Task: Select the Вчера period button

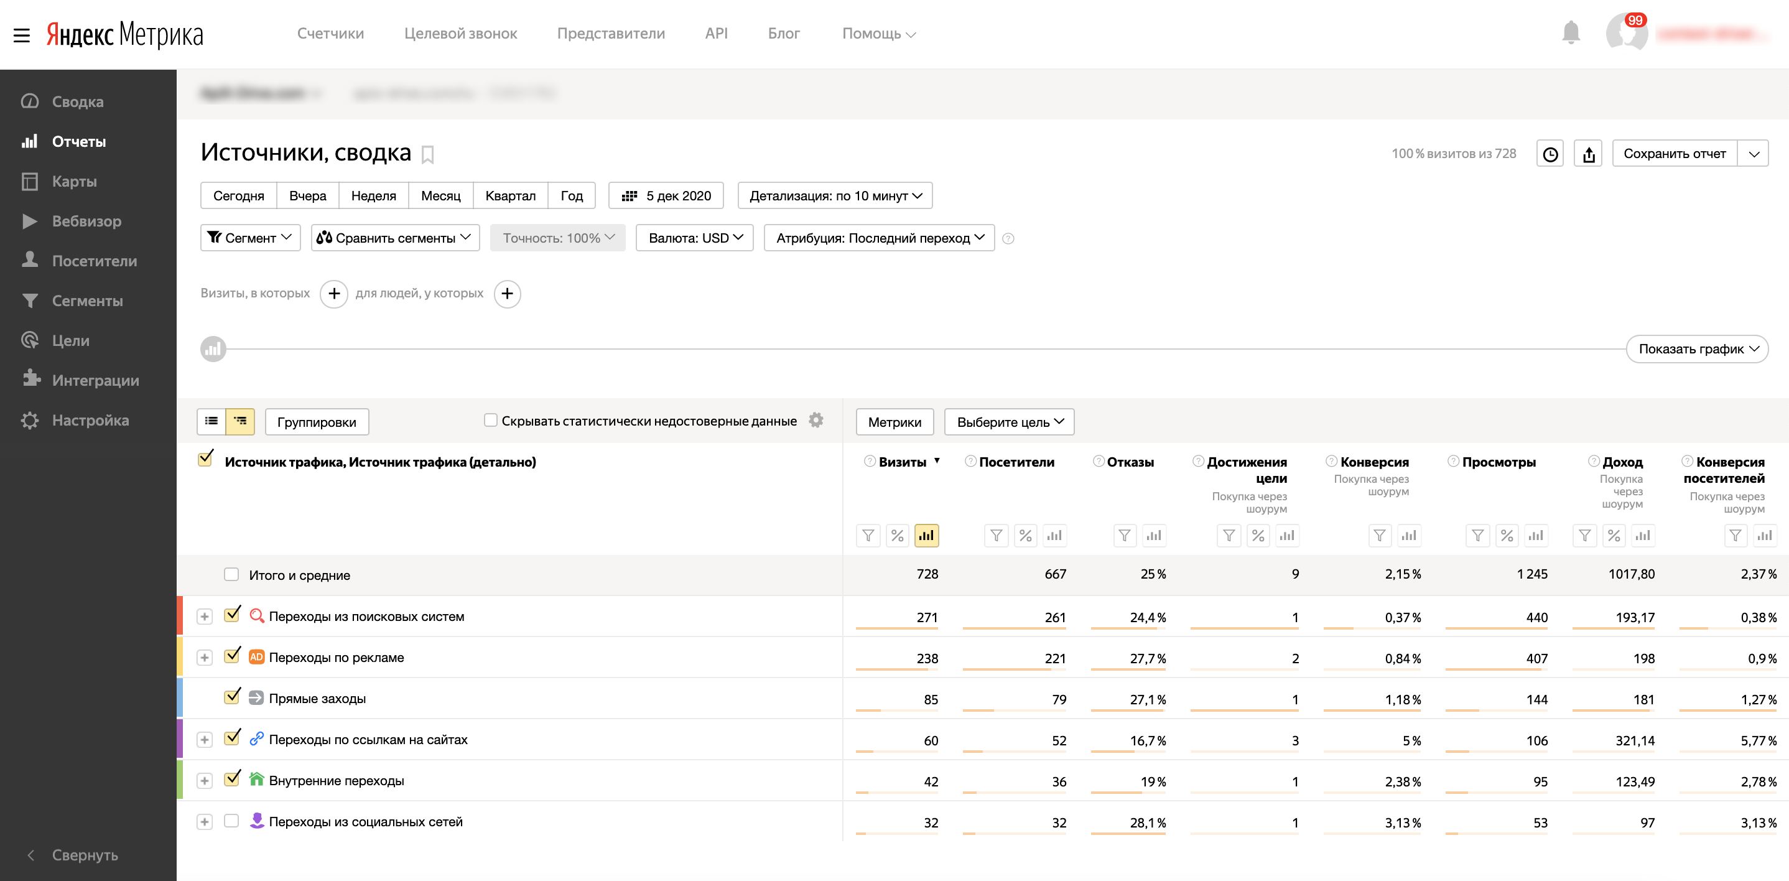Action: (x=308, y=195)
